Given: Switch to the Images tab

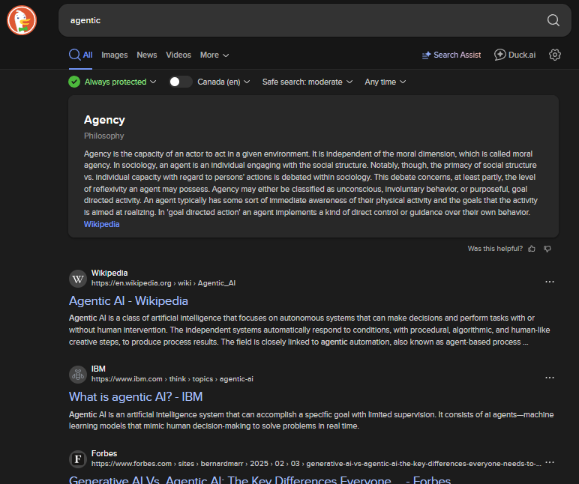Looking at the screenshot, I should click(x=115, y=55).
